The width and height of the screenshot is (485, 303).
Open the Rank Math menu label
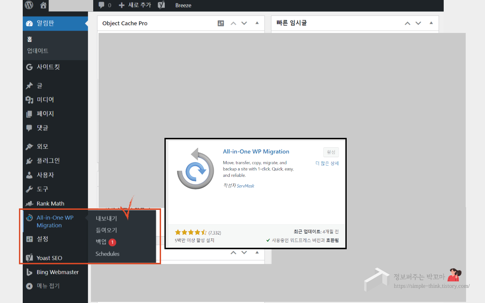50,203
